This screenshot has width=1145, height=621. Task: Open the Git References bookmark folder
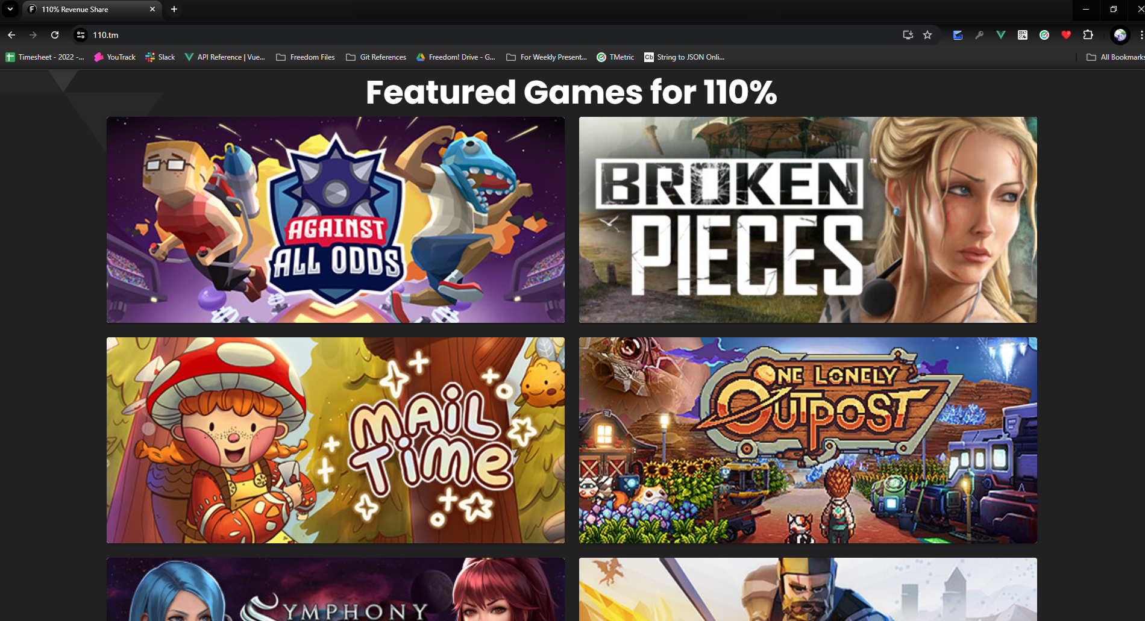click(x=376, y=57)
